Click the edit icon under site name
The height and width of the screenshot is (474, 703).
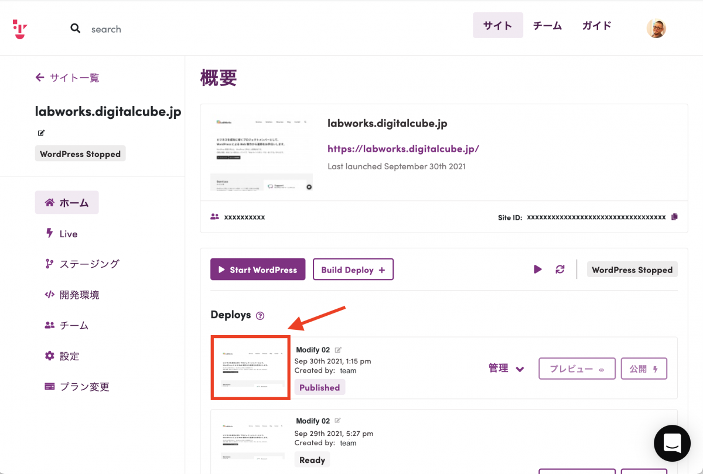(x=41, y=133)
